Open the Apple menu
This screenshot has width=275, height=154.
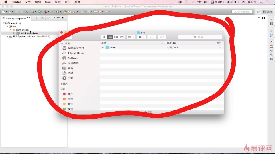pos(6,2)
